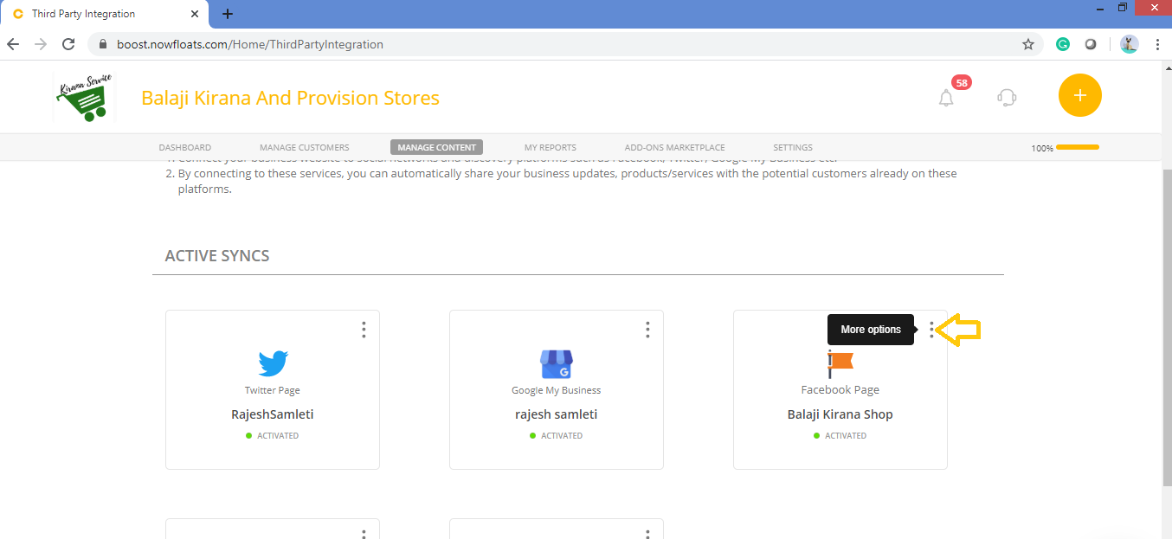
Task: Click the browser back arrow
Action: [13, 44]
